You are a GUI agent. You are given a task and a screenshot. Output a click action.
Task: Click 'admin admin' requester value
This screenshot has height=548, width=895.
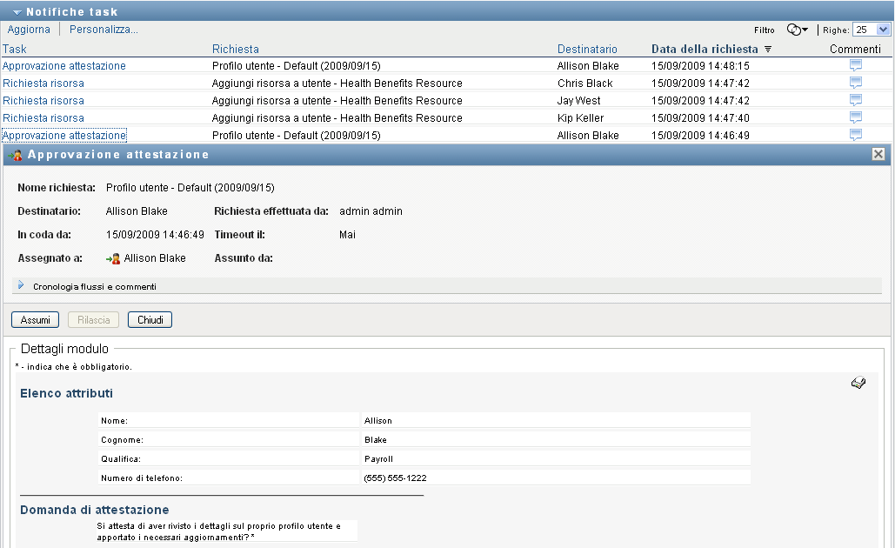point(371,211)
